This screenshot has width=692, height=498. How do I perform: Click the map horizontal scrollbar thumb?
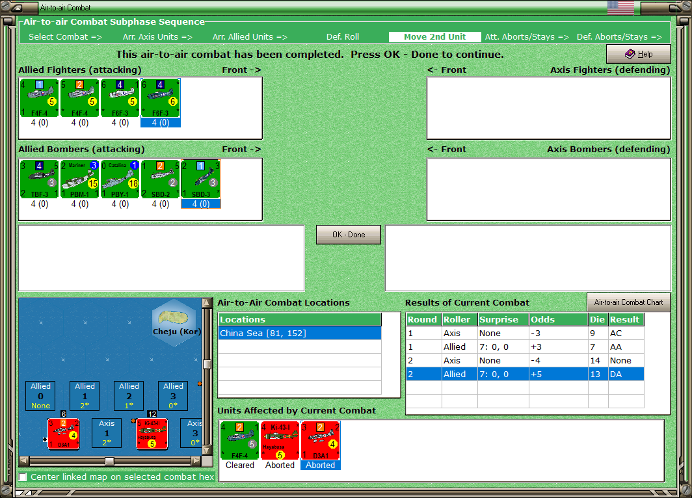[109, 461]
